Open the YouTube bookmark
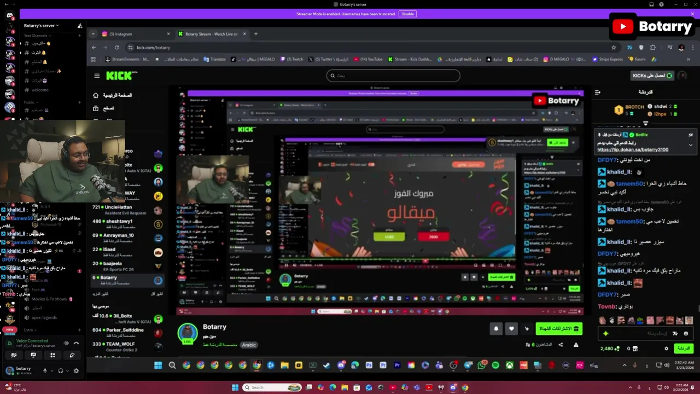Screen dimensions: 700x394 [x=368, y=59]
